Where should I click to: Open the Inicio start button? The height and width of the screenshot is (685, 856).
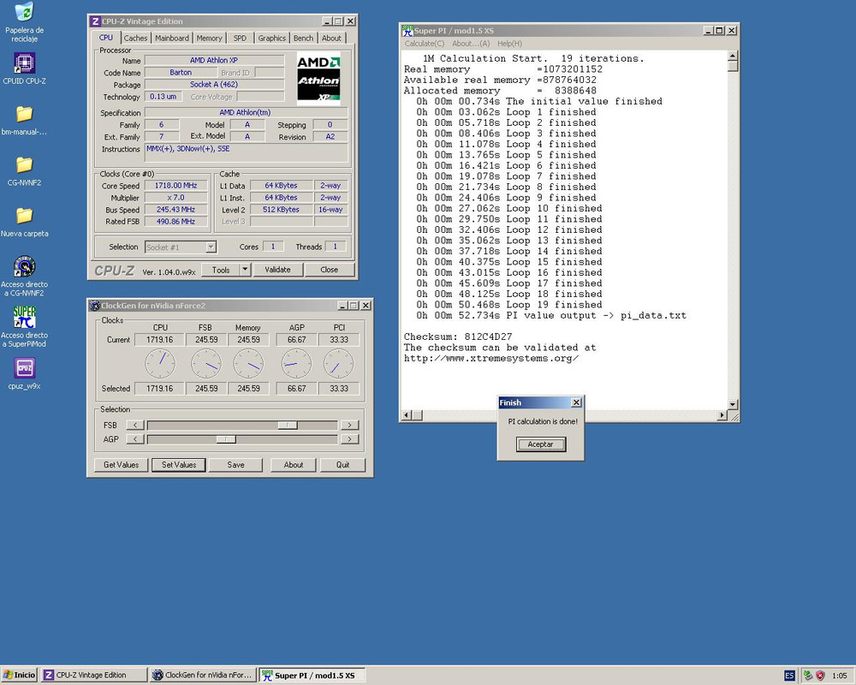point(19,676)
